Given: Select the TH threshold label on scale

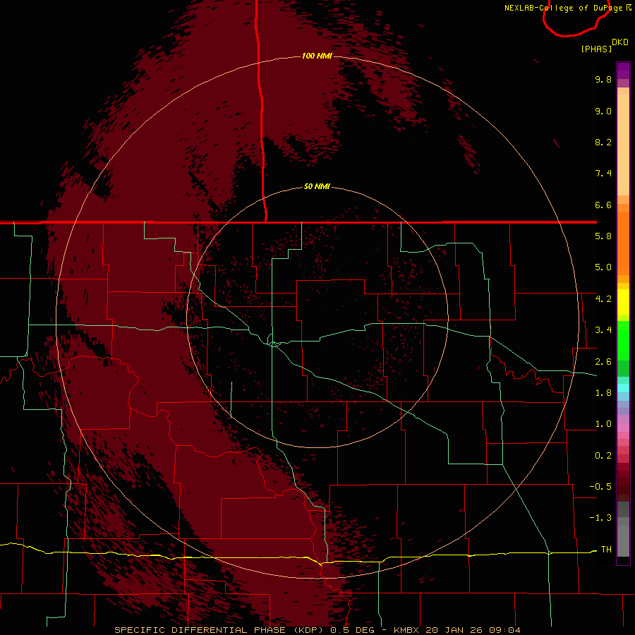Looking at the screenshot, I should [x=606, y=549].
